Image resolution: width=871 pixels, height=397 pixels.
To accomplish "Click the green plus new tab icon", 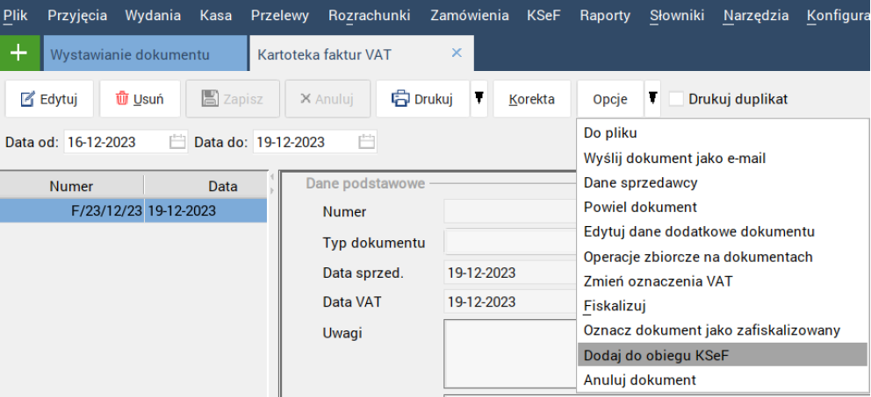I will pyautogui.click(x=18, y=53).
